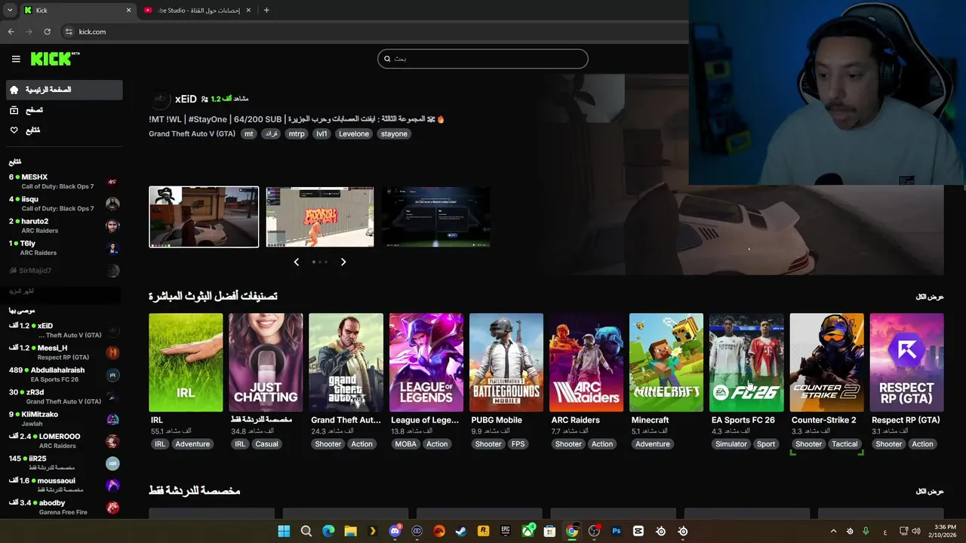Open the Respect RP (GTA) category cover
The width and height of the screenshot is (966, 543).
(906, 362)
